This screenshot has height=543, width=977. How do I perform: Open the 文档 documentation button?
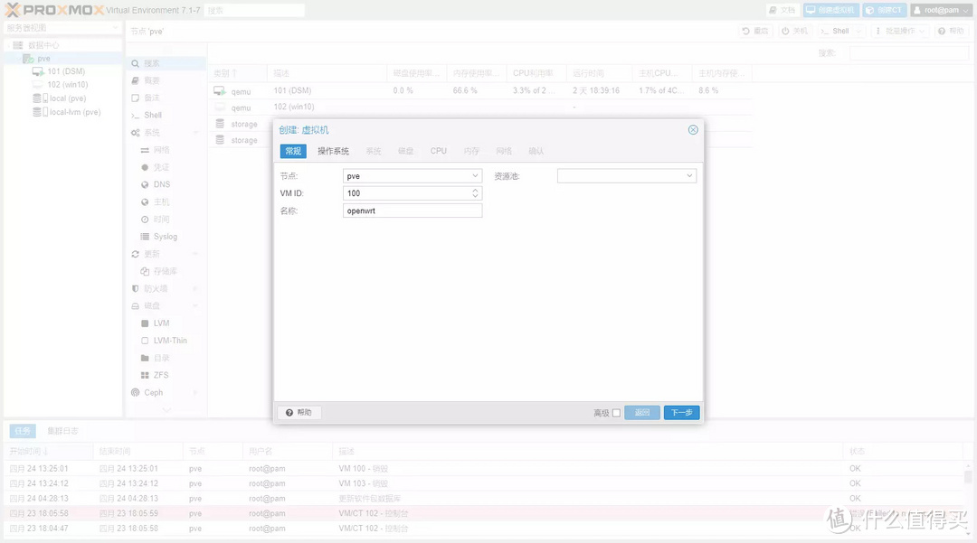pyautogui.click(x=782, y=10)
